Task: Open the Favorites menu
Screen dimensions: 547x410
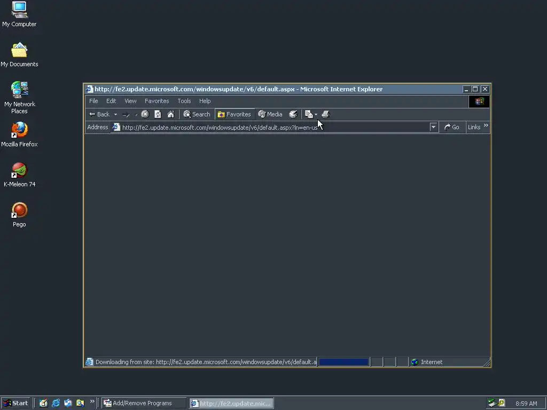Action: pyautogui.click(x=157, y=101)
